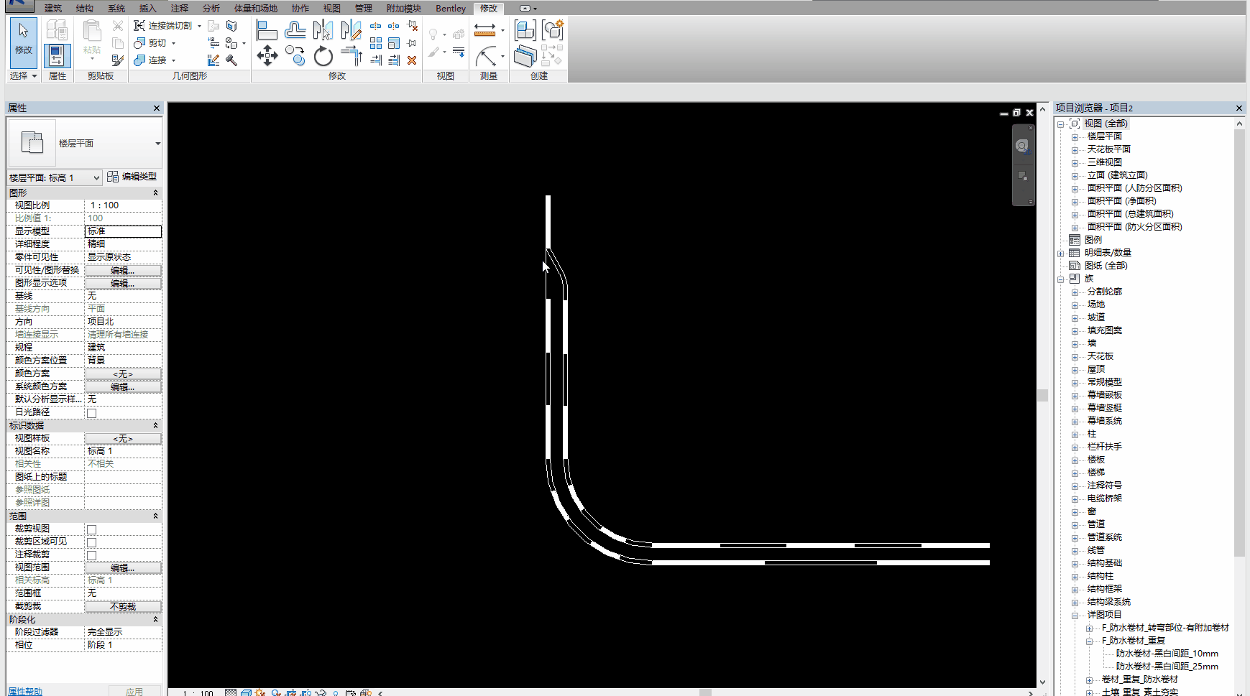
Task: Select the Move tool
Action: pyautogui.click(x=267, y=56)
